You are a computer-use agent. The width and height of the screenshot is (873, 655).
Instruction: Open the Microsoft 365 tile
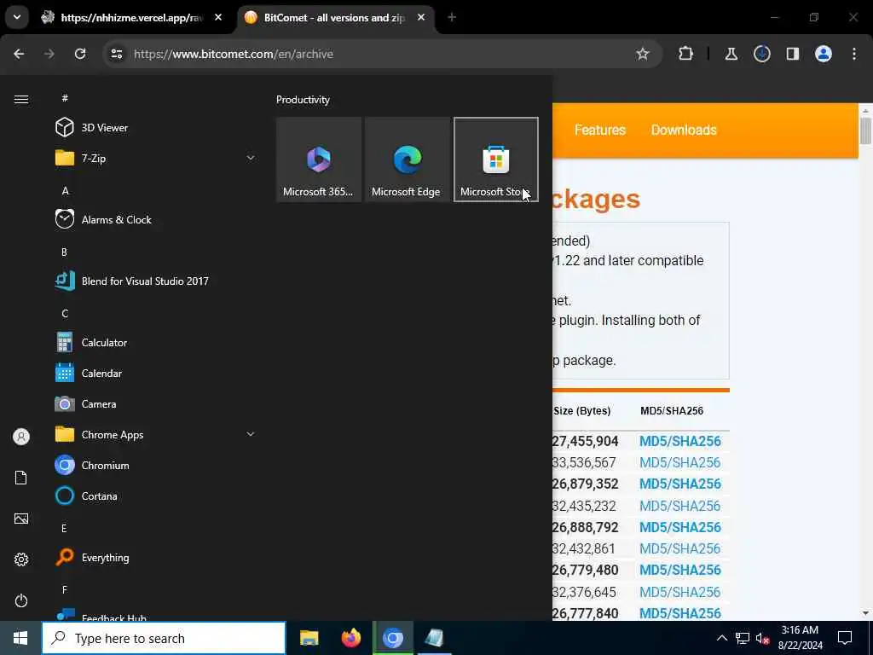319,159
